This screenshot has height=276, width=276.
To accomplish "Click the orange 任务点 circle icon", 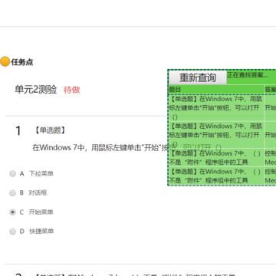I will click(5, 62).
